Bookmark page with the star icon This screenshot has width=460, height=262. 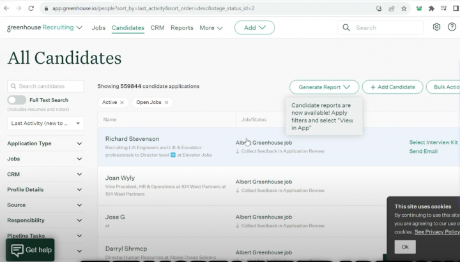coord(404,8)
